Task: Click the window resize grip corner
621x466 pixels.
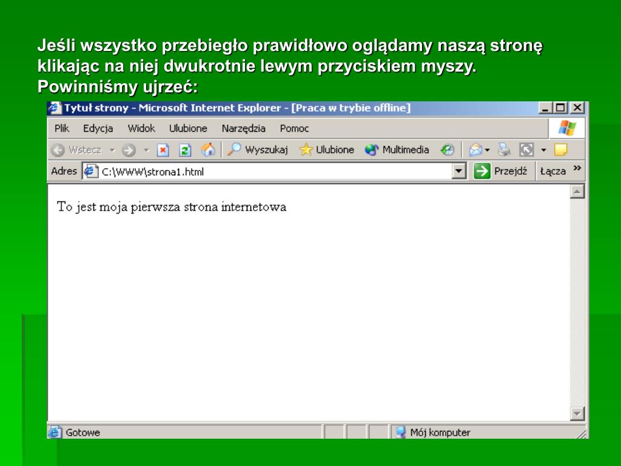Action: pos(582,433)
